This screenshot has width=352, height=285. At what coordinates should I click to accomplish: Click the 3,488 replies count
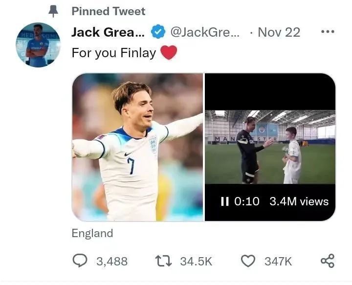pos(112,262)
